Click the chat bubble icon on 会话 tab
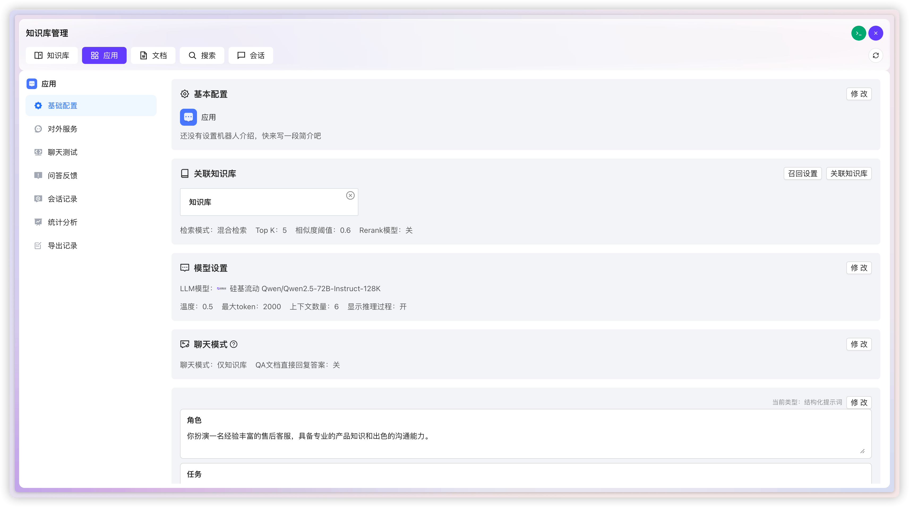 (x=241, y=55)
